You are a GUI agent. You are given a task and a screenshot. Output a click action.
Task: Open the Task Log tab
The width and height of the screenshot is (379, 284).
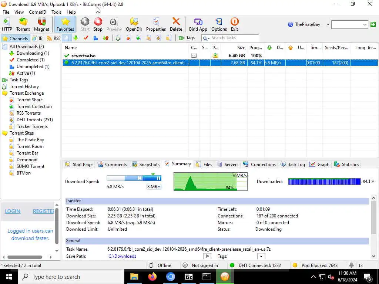[293, 165]
